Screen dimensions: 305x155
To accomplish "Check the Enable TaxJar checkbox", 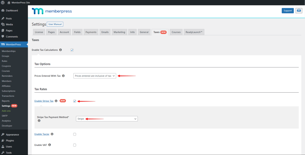I will pos(74,134).
